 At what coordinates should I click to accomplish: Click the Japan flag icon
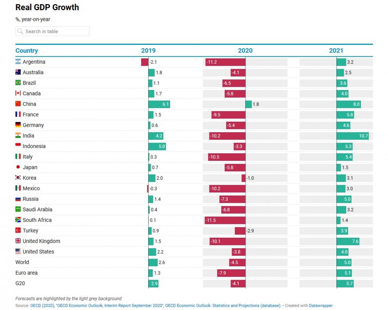[x=18, y=167]
